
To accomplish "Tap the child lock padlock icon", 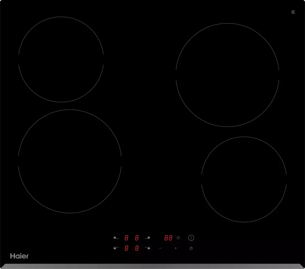I will point(191,248).
